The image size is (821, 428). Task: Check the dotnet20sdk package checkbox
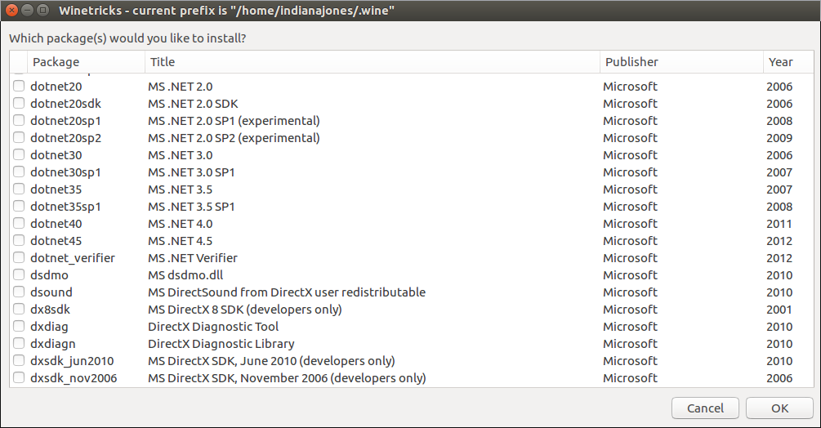19,103
